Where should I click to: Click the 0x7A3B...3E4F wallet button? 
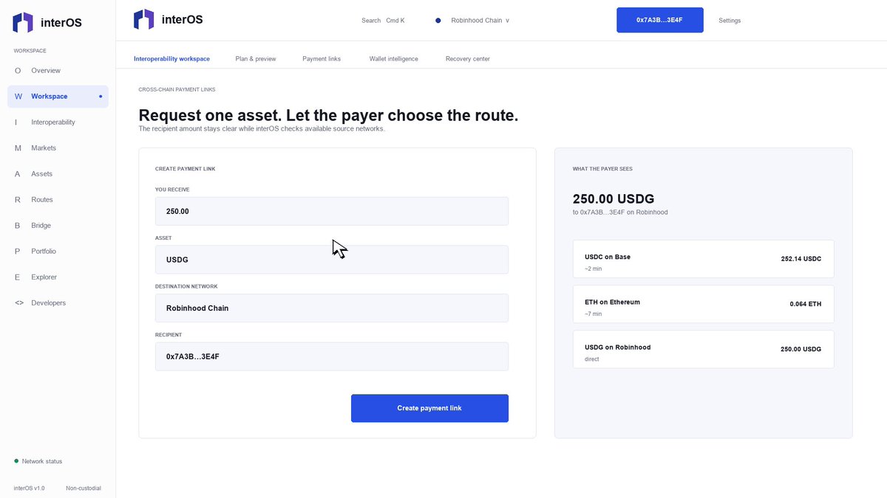click(660, 21)
